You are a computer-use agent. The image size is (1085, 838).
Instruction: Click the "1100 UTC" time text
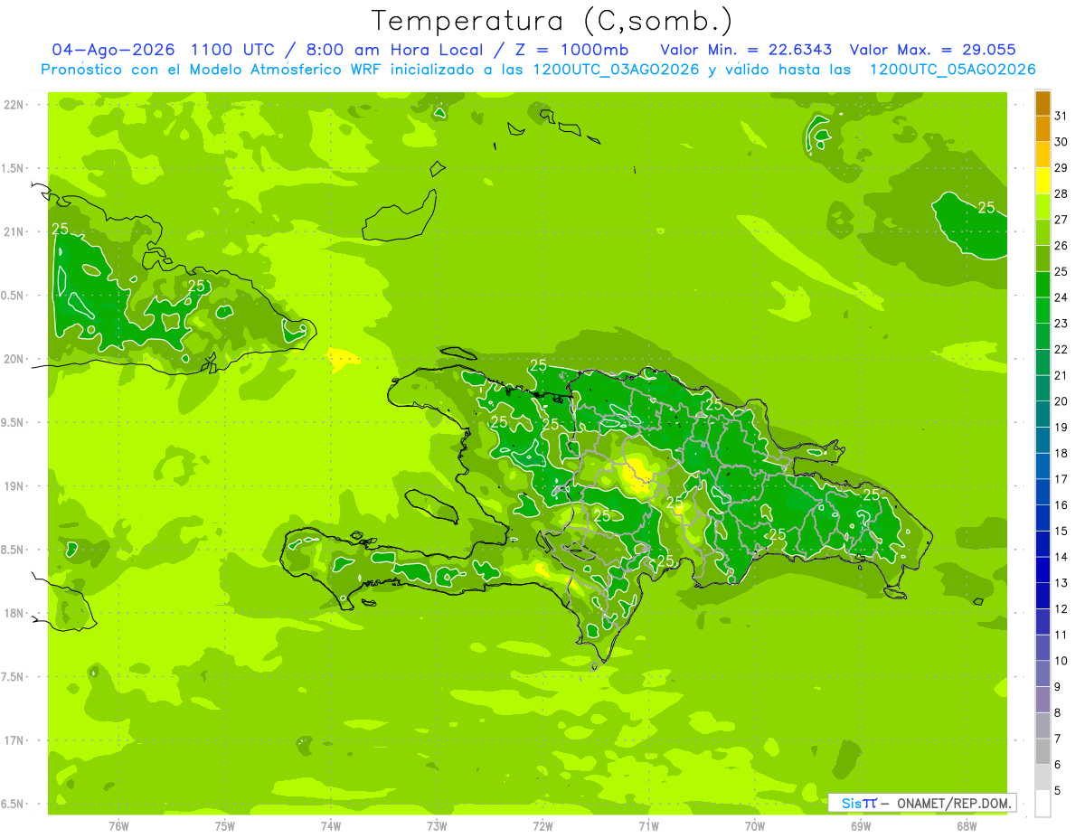click(x=233, y=50)
